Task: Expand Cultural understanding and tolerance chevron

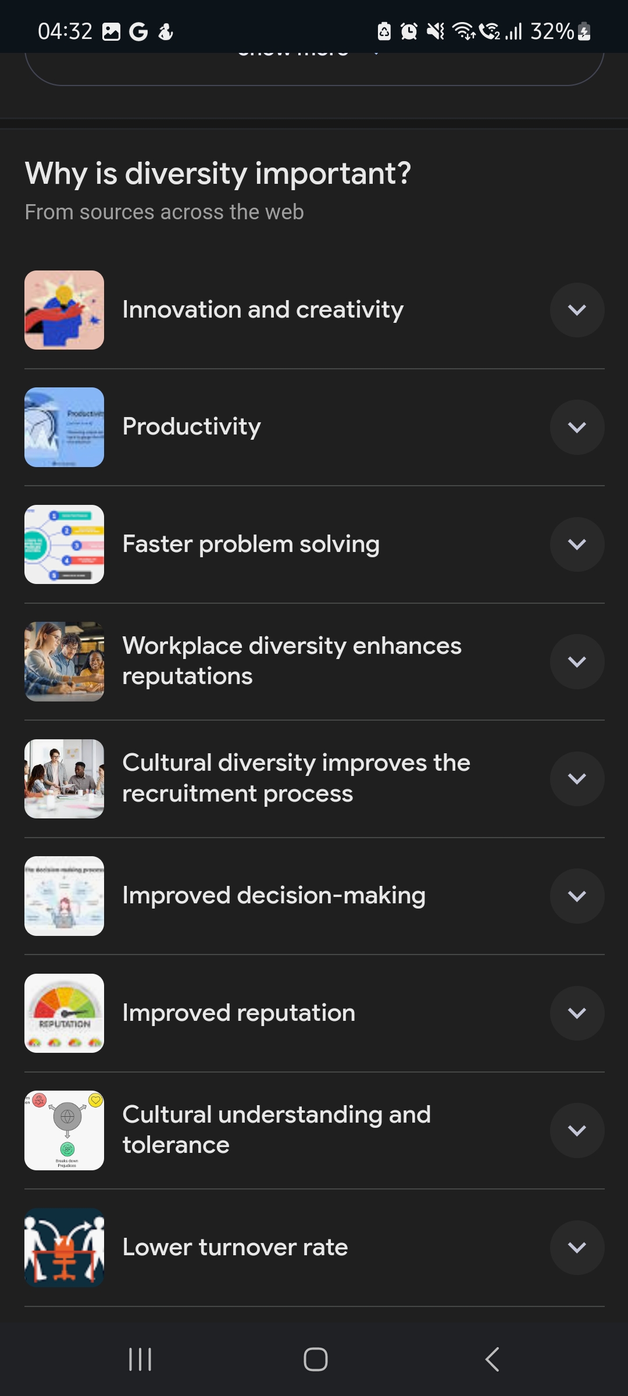Action: coord(577,1130)
